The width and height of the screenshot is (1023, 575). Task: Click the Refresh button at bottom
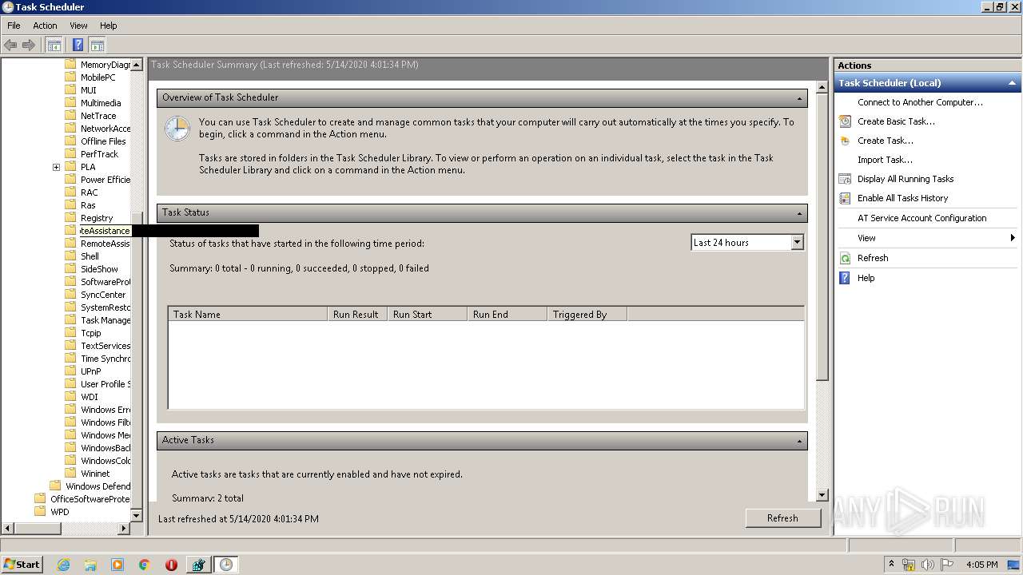tap(782, 518)
